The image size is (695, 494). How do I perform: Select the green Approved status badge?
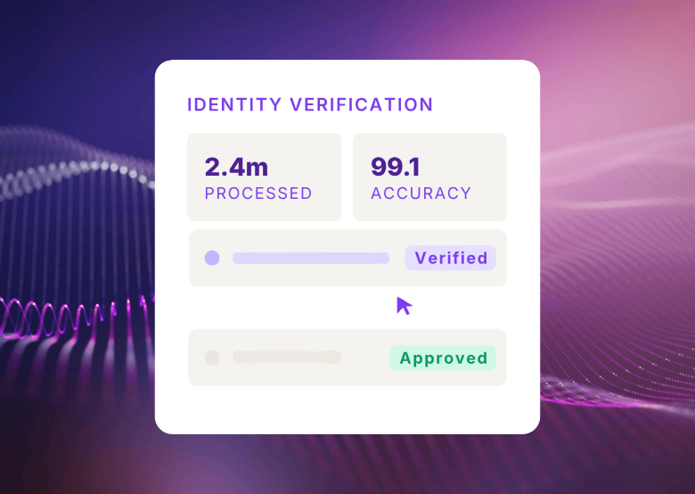[443, 358]
